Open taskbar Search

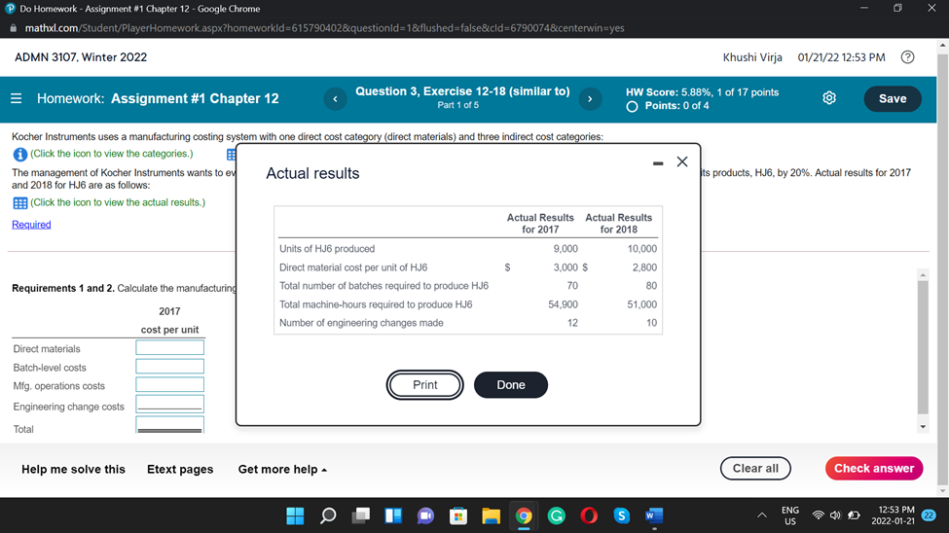coord(328,516)
